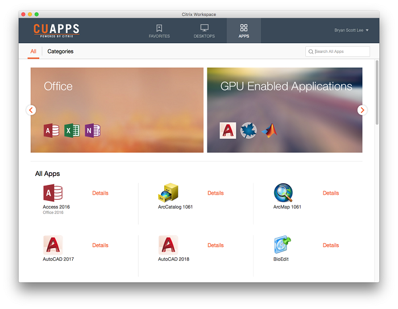Maximize the window with green button
Viewport: 398px width, 309px height.
point(36,14)
